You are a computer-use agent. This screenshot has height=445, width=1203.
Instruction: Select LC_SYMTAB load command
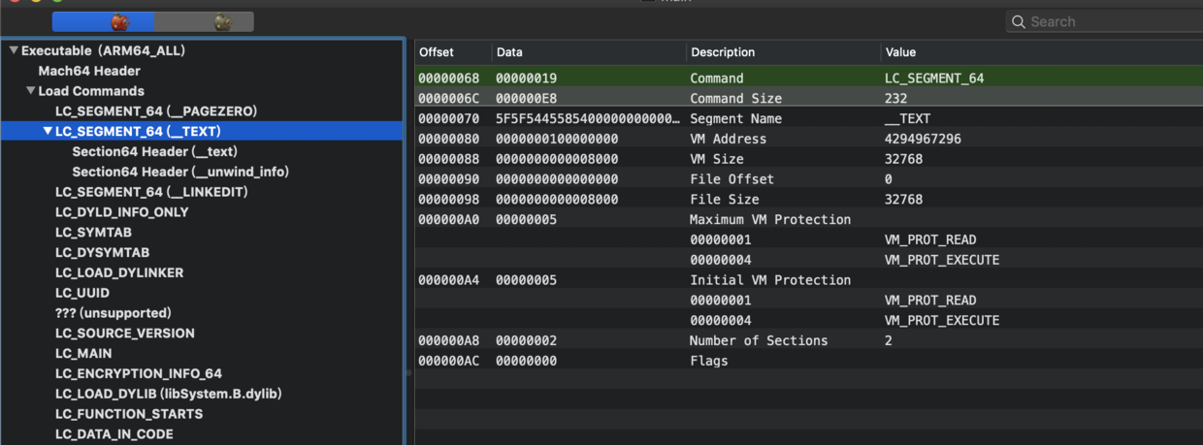tap(93, 233)
